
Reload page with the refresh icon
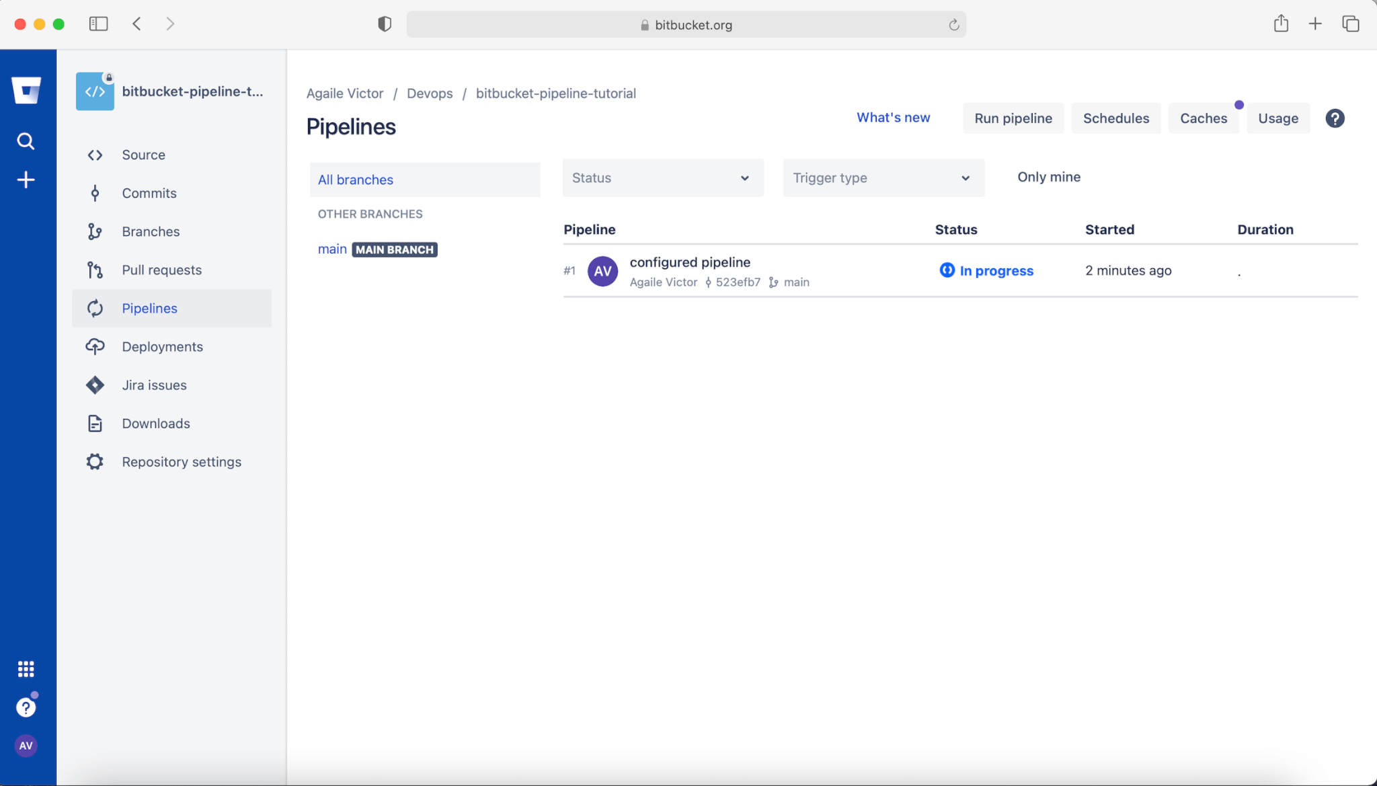pos(953,25)
